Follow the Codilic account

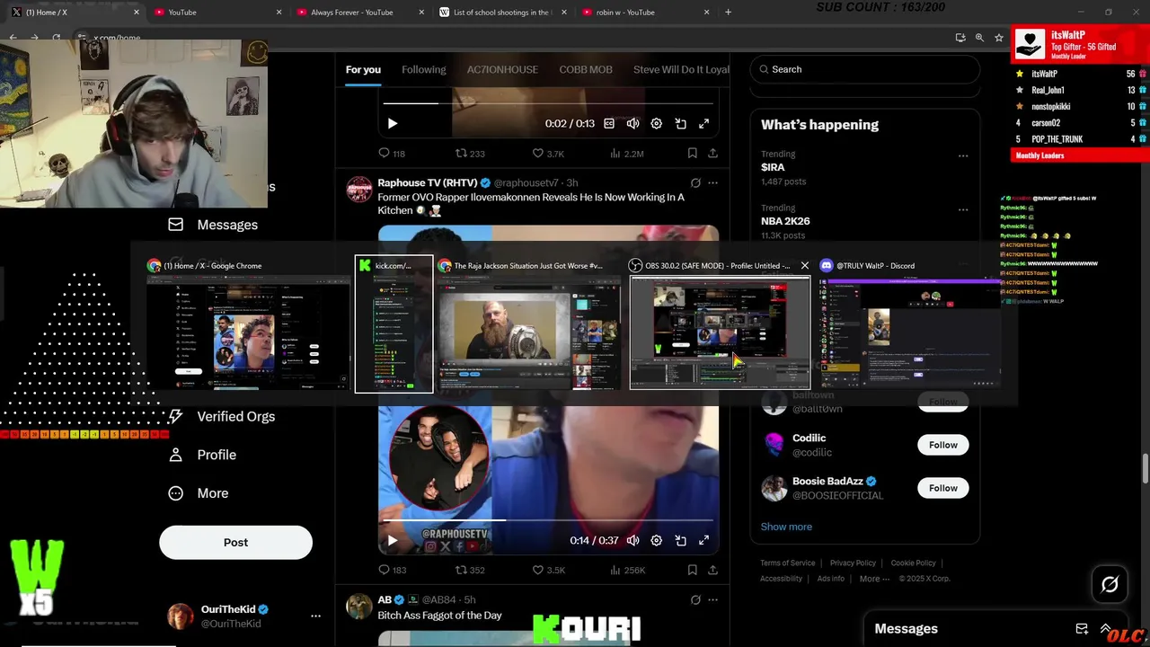pos(942,445)
